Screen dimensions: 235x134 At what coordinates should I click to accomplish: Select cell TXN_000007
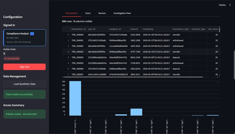(x=78, y=74)
